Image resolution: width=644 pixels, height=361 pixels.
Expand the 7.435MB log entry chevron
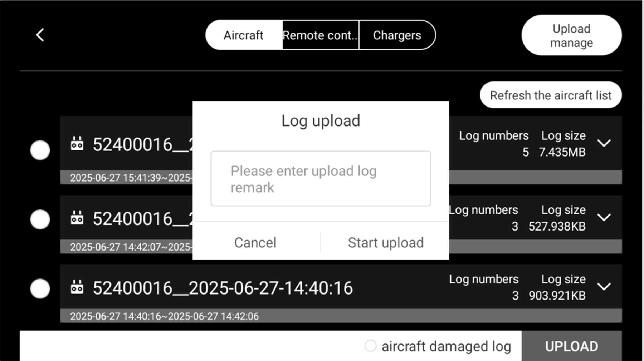coord(604,143)
